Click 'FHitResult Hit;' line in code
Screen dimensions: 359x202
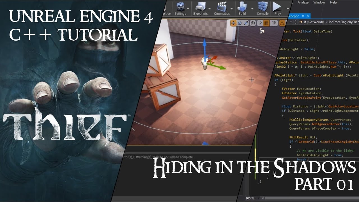(x=303, y=137)
